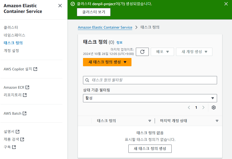Click external link icon beside AWS Batch
The image size is (232, 159).
coord(24,113)
